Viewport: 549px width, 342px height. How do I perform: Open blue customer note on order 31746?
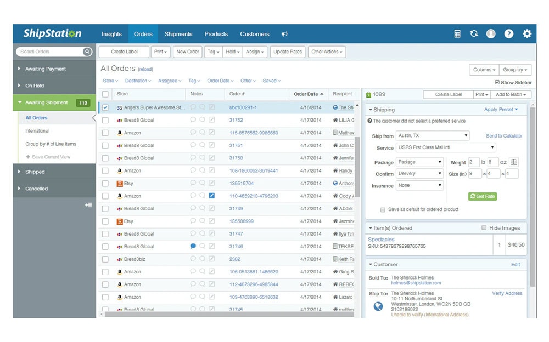[193, 246]
